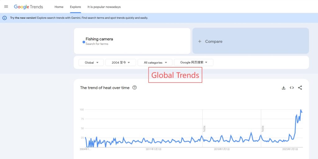This screenshot has width=318, height=159.
Task: Click Try the new version banner text
Action: click(23, 18)
